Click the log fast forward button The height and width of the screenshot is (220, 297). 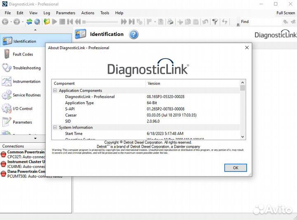point(124,22)
